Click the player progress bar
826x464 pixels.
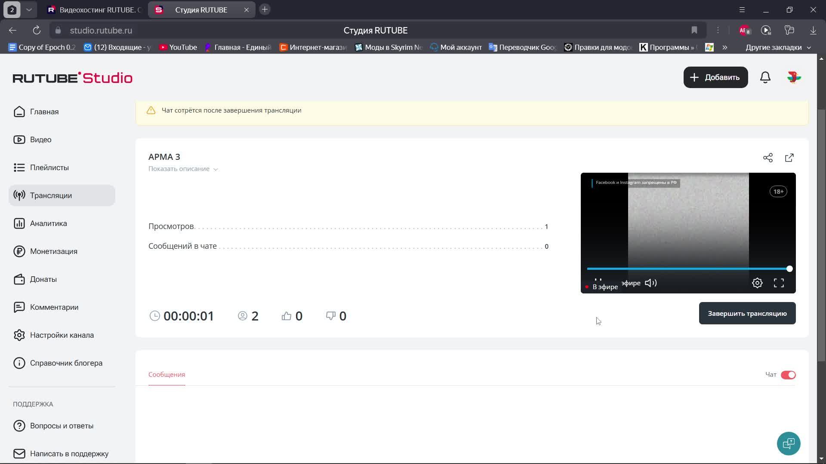click(x=688, y=269)
